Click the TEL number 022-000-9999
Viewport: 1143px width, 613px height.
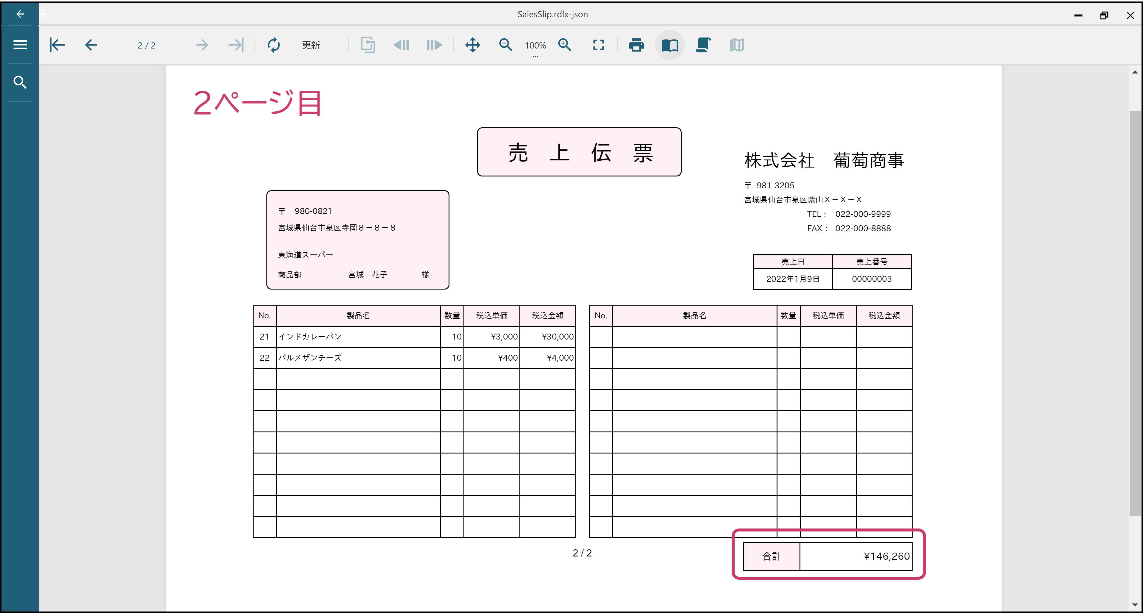click(863, 214)
